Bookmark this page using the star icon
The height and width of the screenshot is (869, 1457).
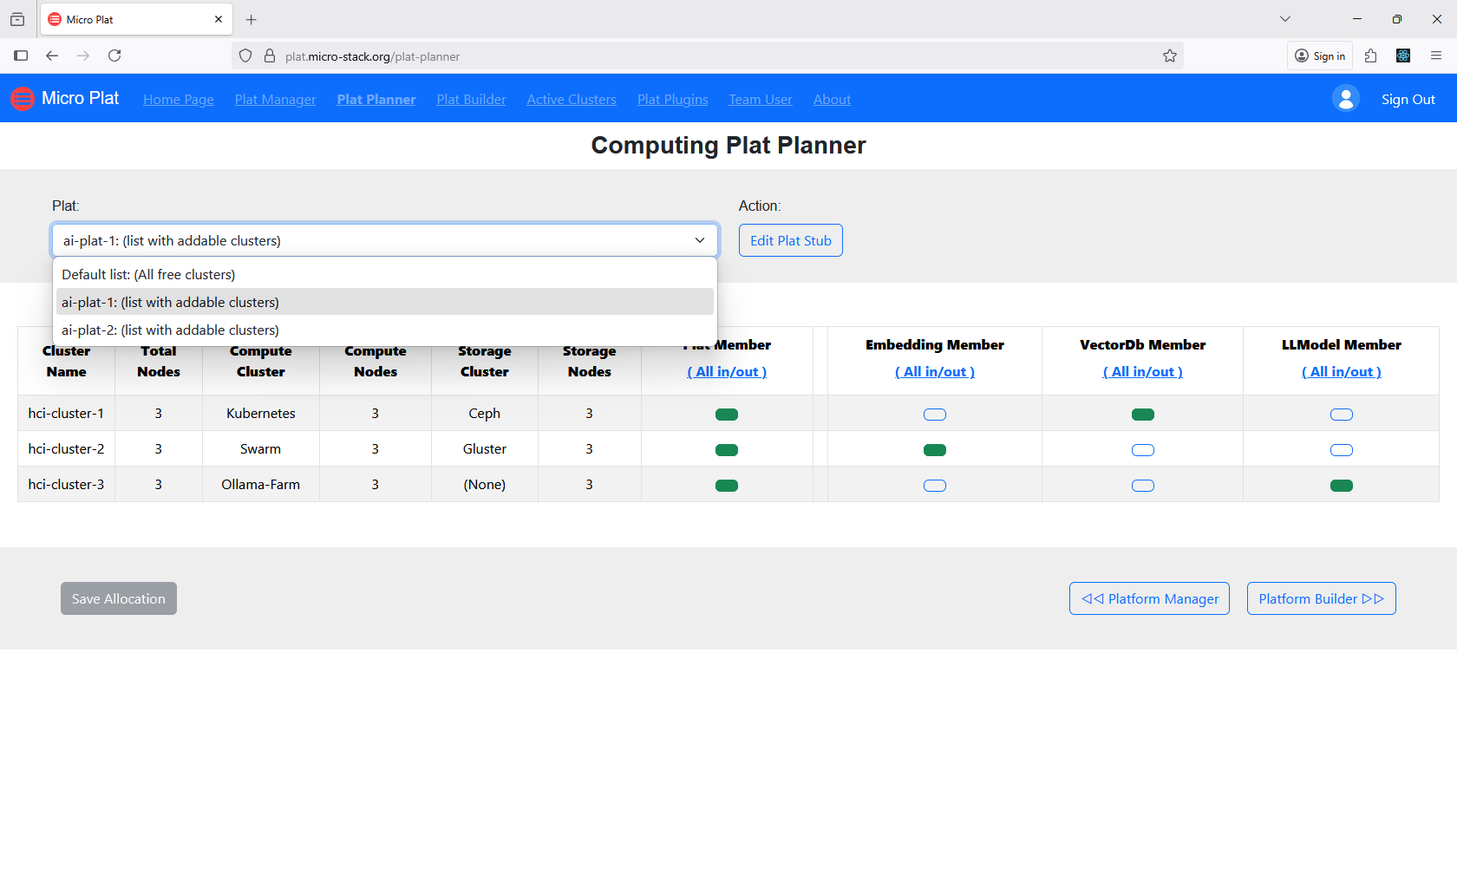(1169, 56)
